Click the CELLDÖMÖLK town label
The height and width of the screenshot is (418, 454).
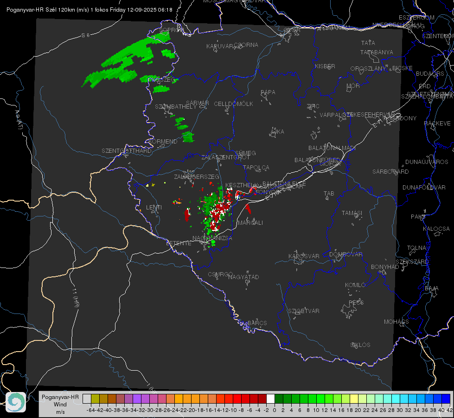tap(233, 104)
